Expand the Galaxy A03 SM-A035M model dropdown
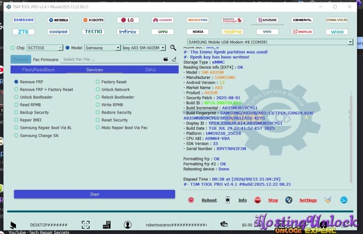The width and height of the screenshot is (363, 234). pos(163,48)
